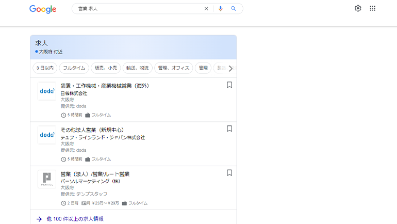
Task: Click the PERSOL company logo thumbnail
Action: pyautogui.click(x=47, y=179)
